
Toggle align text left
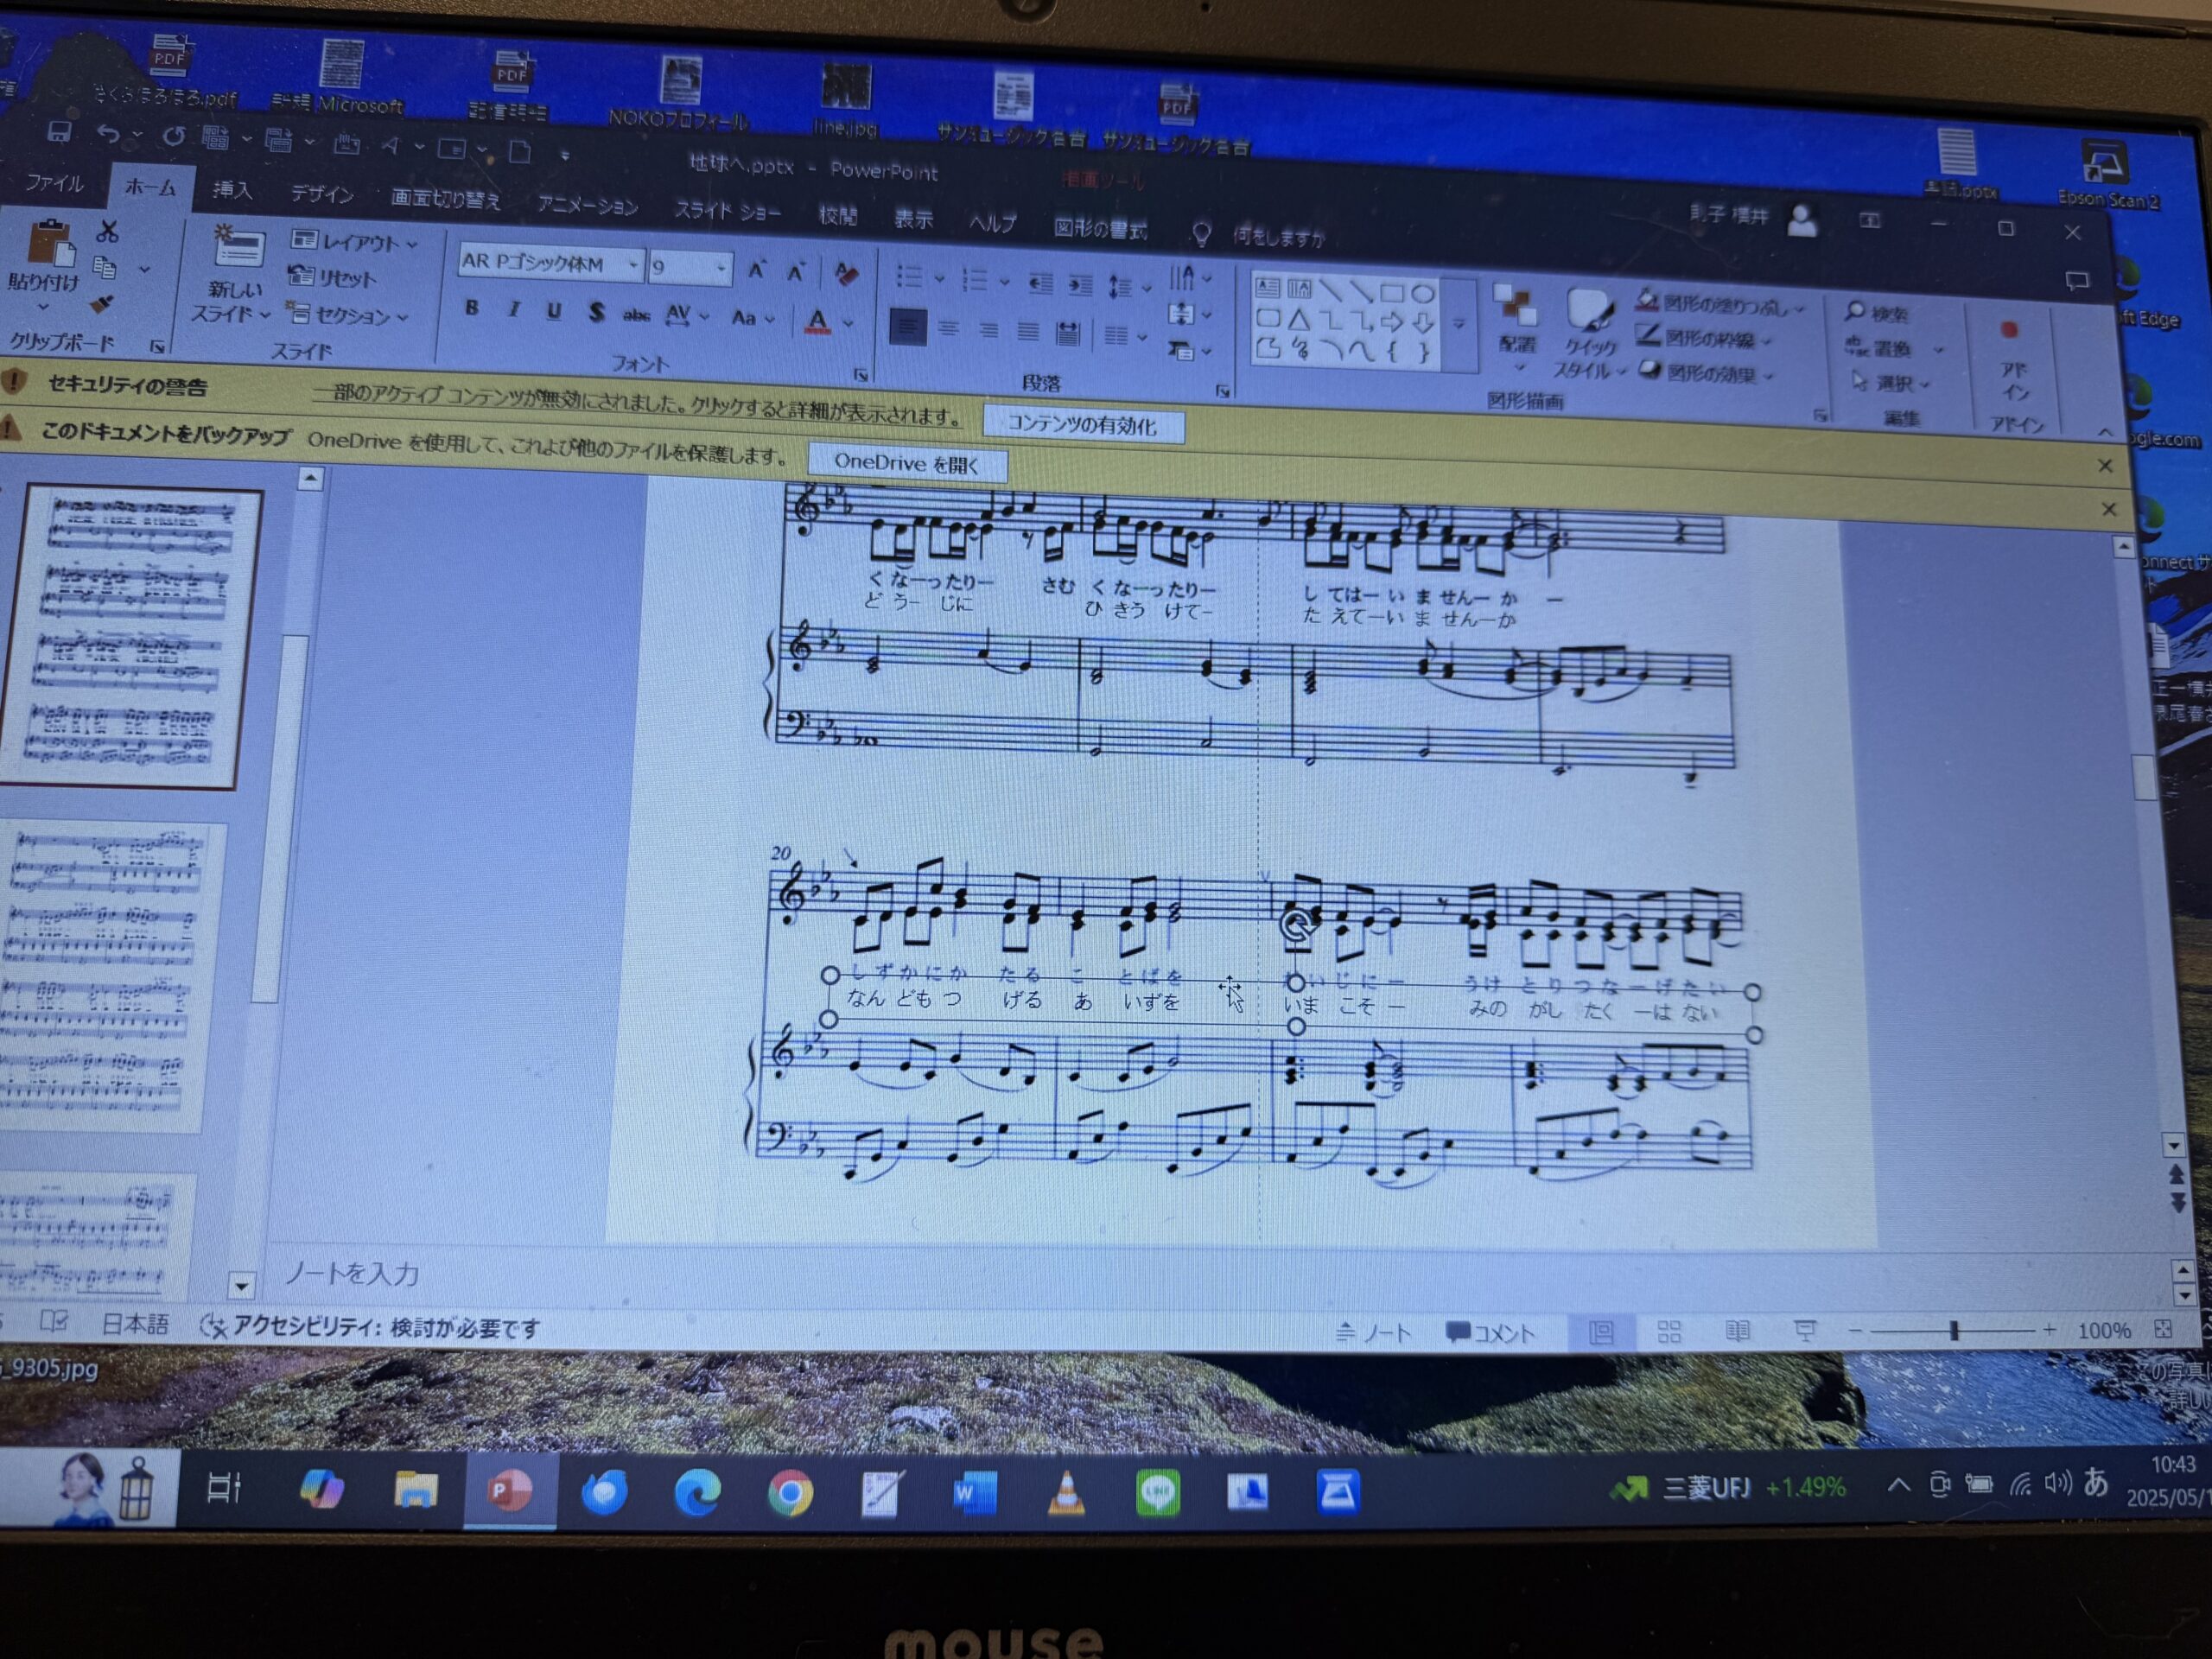(907, 327)
